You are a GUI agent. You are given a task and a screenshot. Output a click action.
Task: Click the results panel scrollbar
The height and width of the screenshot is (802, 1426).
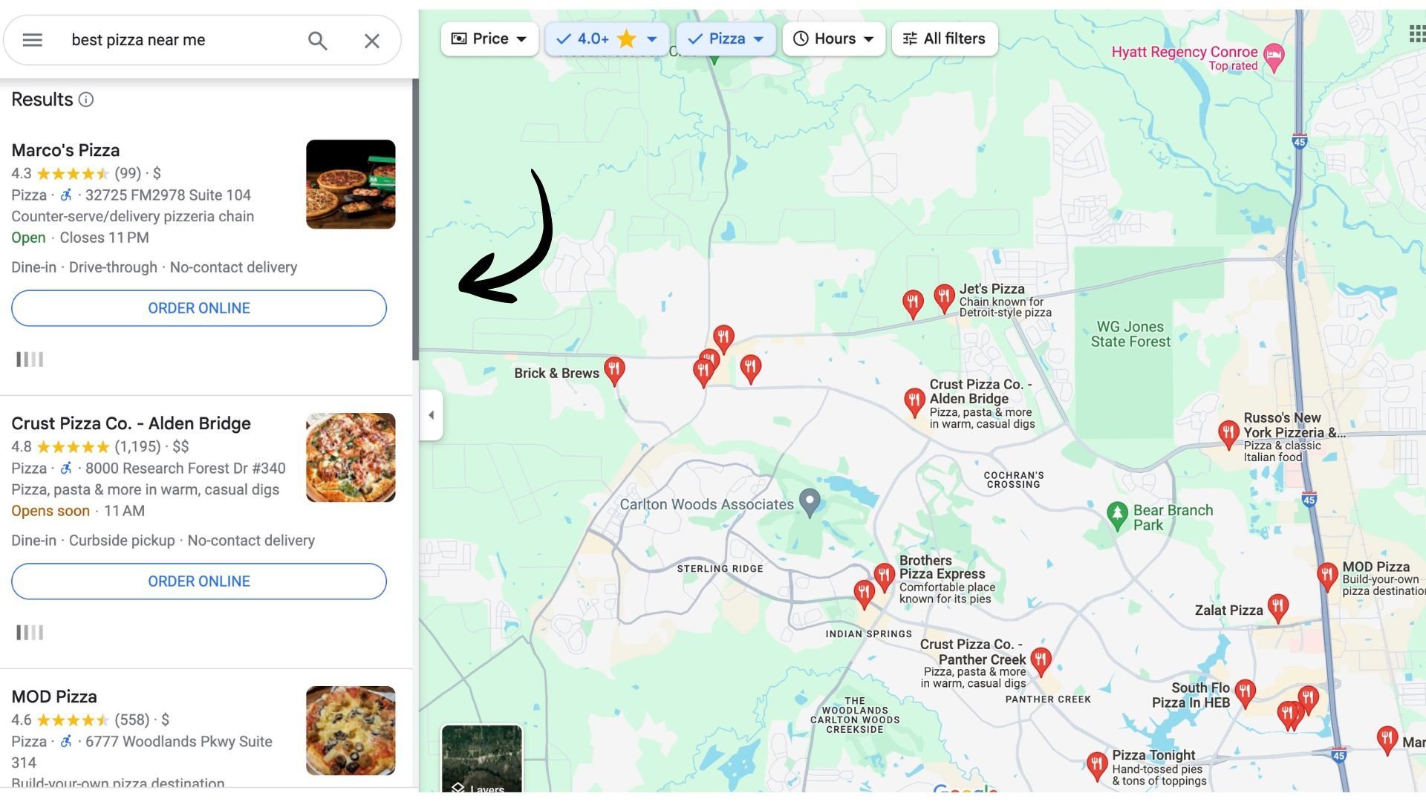pos(415,220)
